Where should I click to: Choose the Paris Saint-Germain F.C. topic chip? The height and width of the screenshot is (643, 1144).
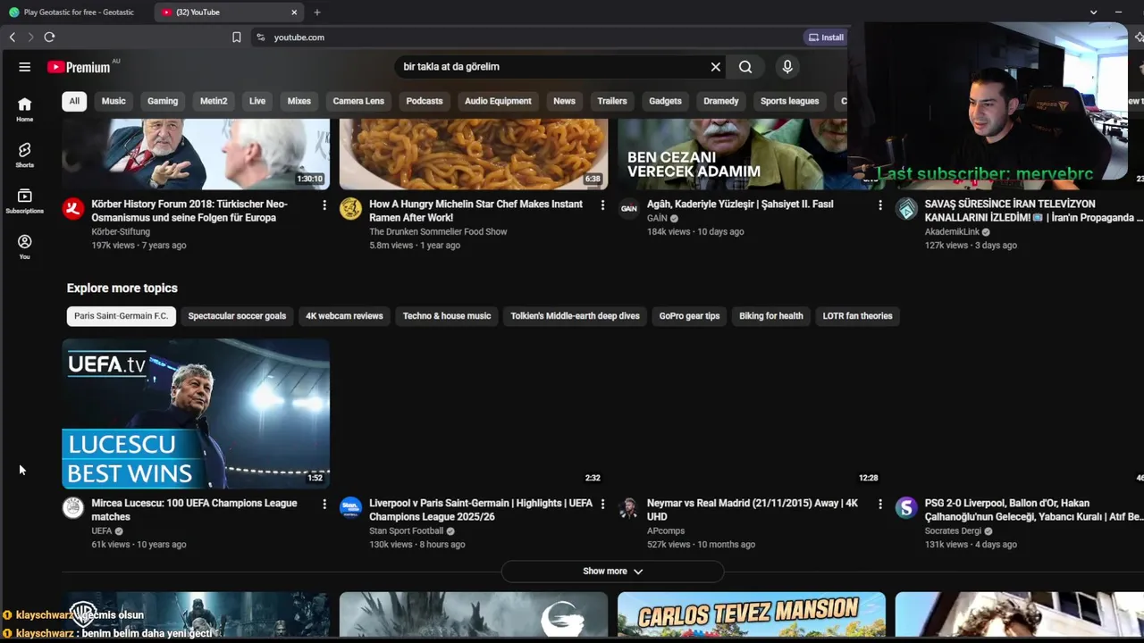pyautogui.click(x=121, y=316)
